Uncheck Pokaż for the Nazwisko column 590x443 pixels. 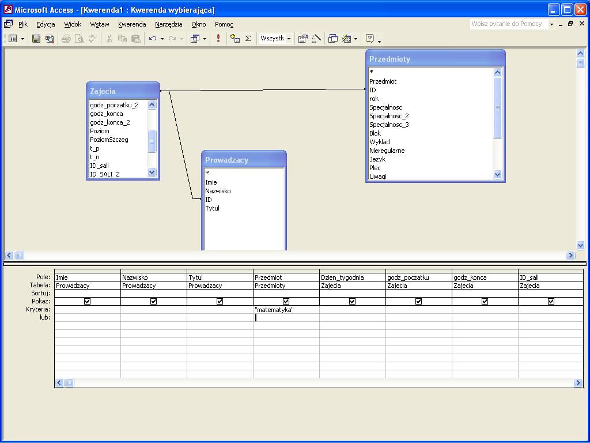coord(153,301)
